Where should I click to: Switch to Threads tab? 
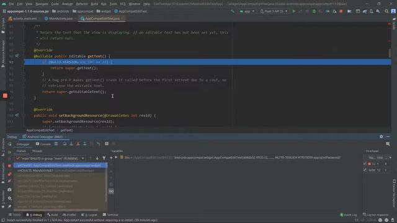pyautogui.click(x=37, y=151)
